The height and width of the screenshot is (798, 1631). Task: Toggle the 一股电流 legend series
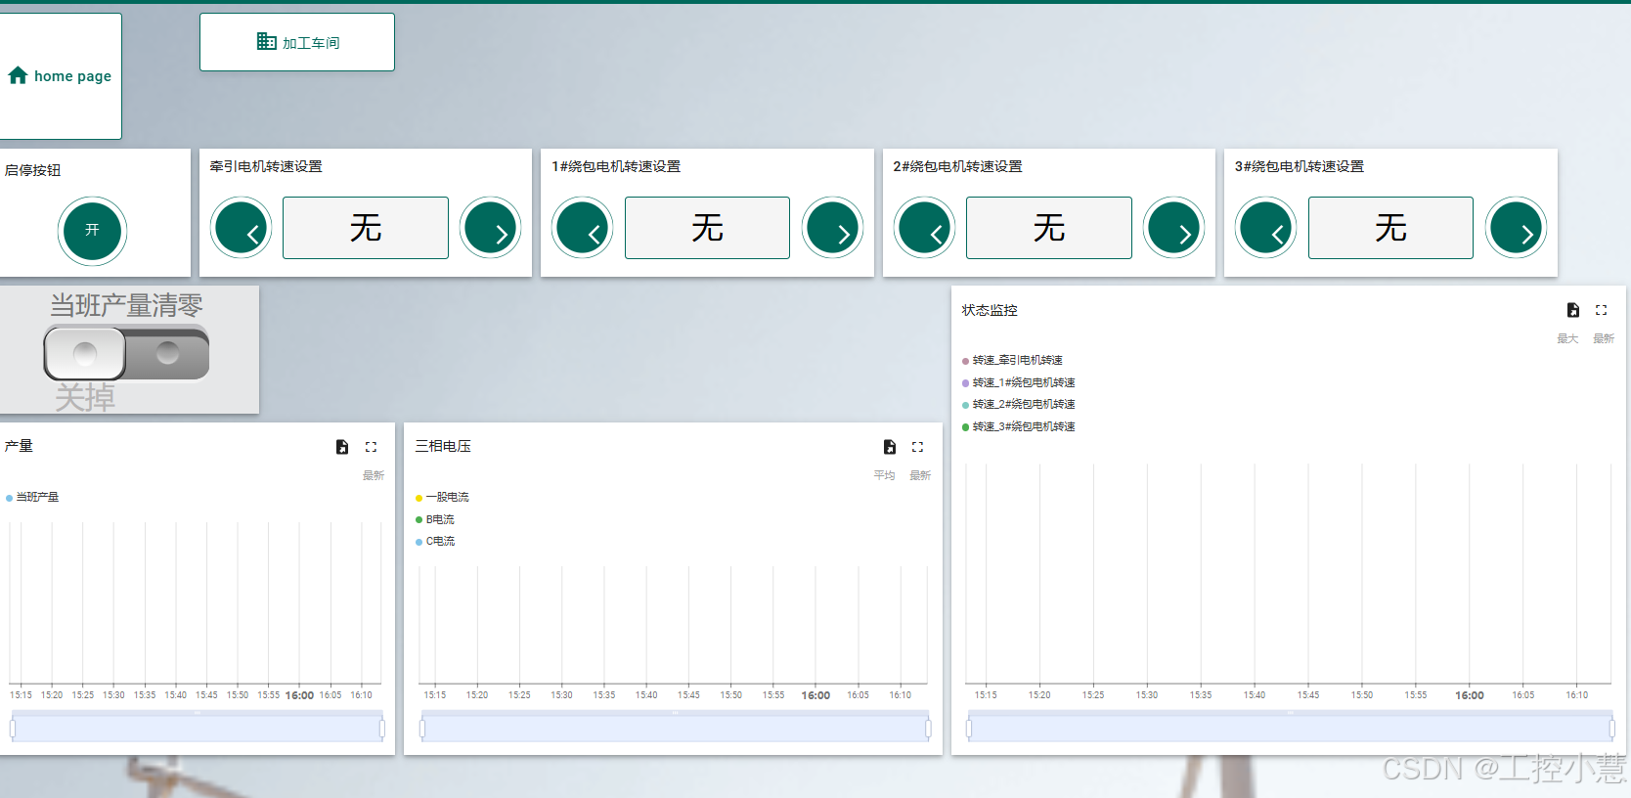[442, 497]
